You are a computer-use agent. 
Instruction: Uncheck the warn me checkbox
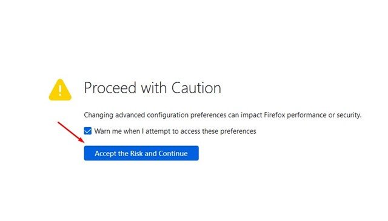(x=87, y=131)
